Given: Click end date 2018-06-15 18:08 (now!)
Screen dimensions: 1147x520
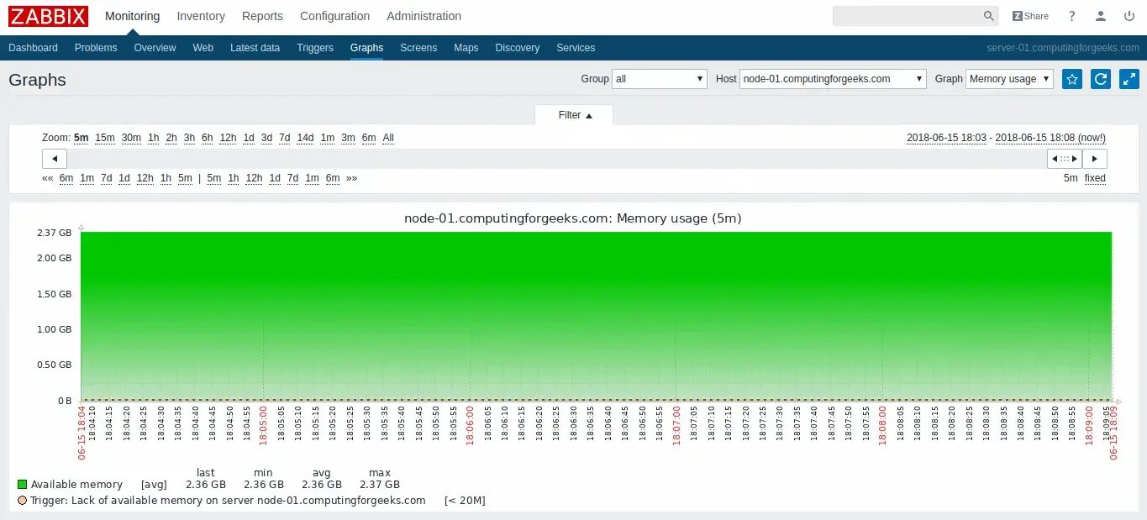Looking at the screenshot, I should [x=1050, y=138].
